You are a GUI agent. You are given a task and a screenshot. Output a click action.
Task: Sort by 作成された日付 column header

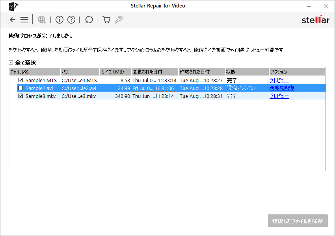click(x=202, y=72)
